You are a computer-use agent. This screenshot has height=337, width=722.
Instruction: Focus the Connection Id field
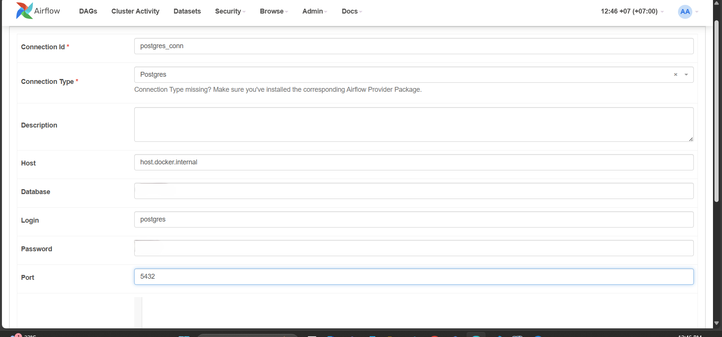(x=414, y=46)
